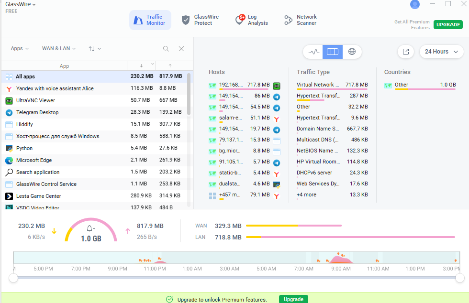The image size is (469, 303).
Task: Open the traffic direction arrows dropdown
Action: [x=95, y=49]
